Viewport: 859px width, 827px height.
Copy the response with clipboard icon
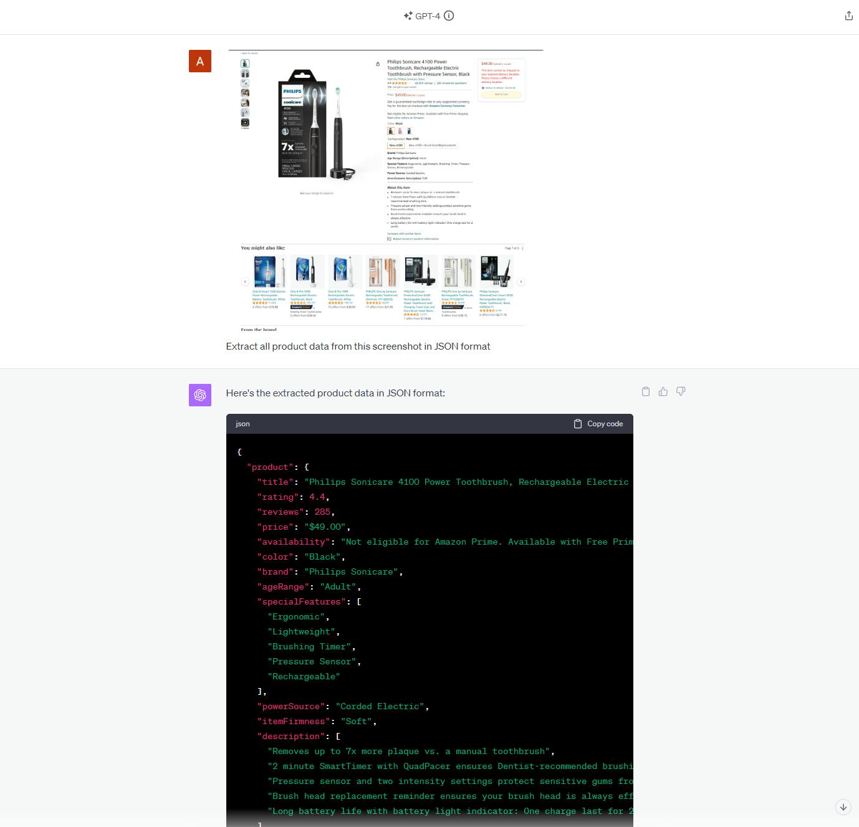point(646,391)
